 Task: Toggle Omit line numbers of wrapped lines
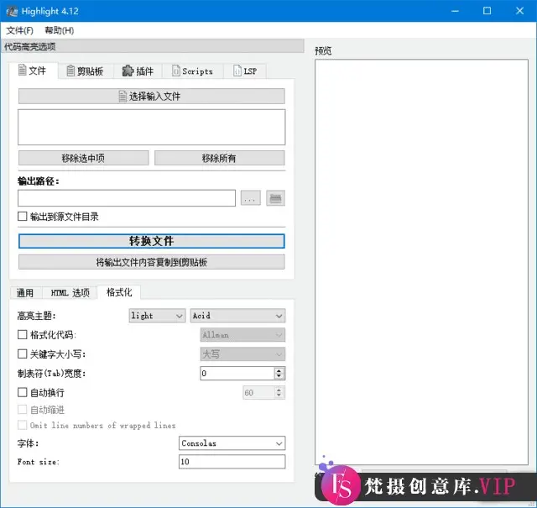pyautogui.click(x=23, y=426)
